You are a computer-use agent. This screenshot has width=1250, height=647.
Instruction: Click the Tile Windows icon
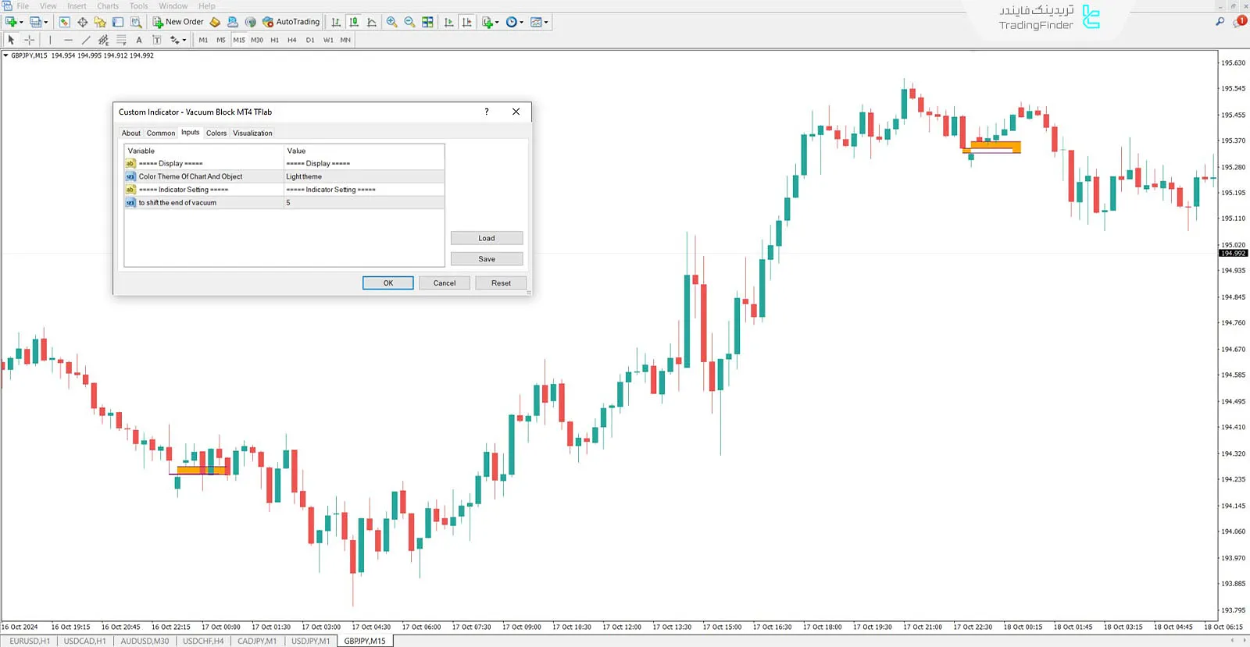(427, 22)
